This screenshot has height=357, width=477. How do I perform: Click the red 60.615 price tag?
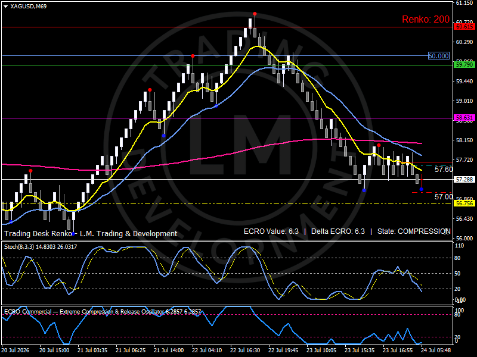click(464, 27)
